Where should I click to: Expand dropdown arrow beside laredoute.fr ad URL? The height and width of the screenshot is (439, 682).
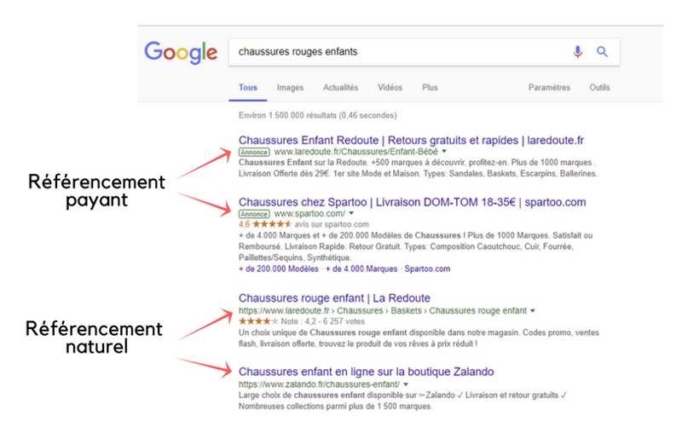[444, 152]
